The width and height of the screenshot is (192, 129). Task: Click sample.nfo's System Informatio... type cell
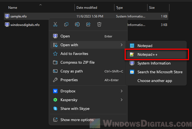coord(131,16)
